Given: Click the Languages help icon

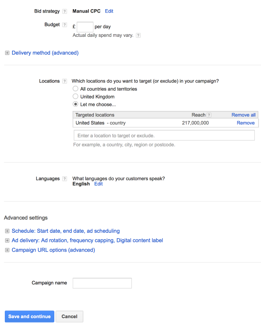Looking at the screenshot, I should pyautogui.click(x=65, y=179).
